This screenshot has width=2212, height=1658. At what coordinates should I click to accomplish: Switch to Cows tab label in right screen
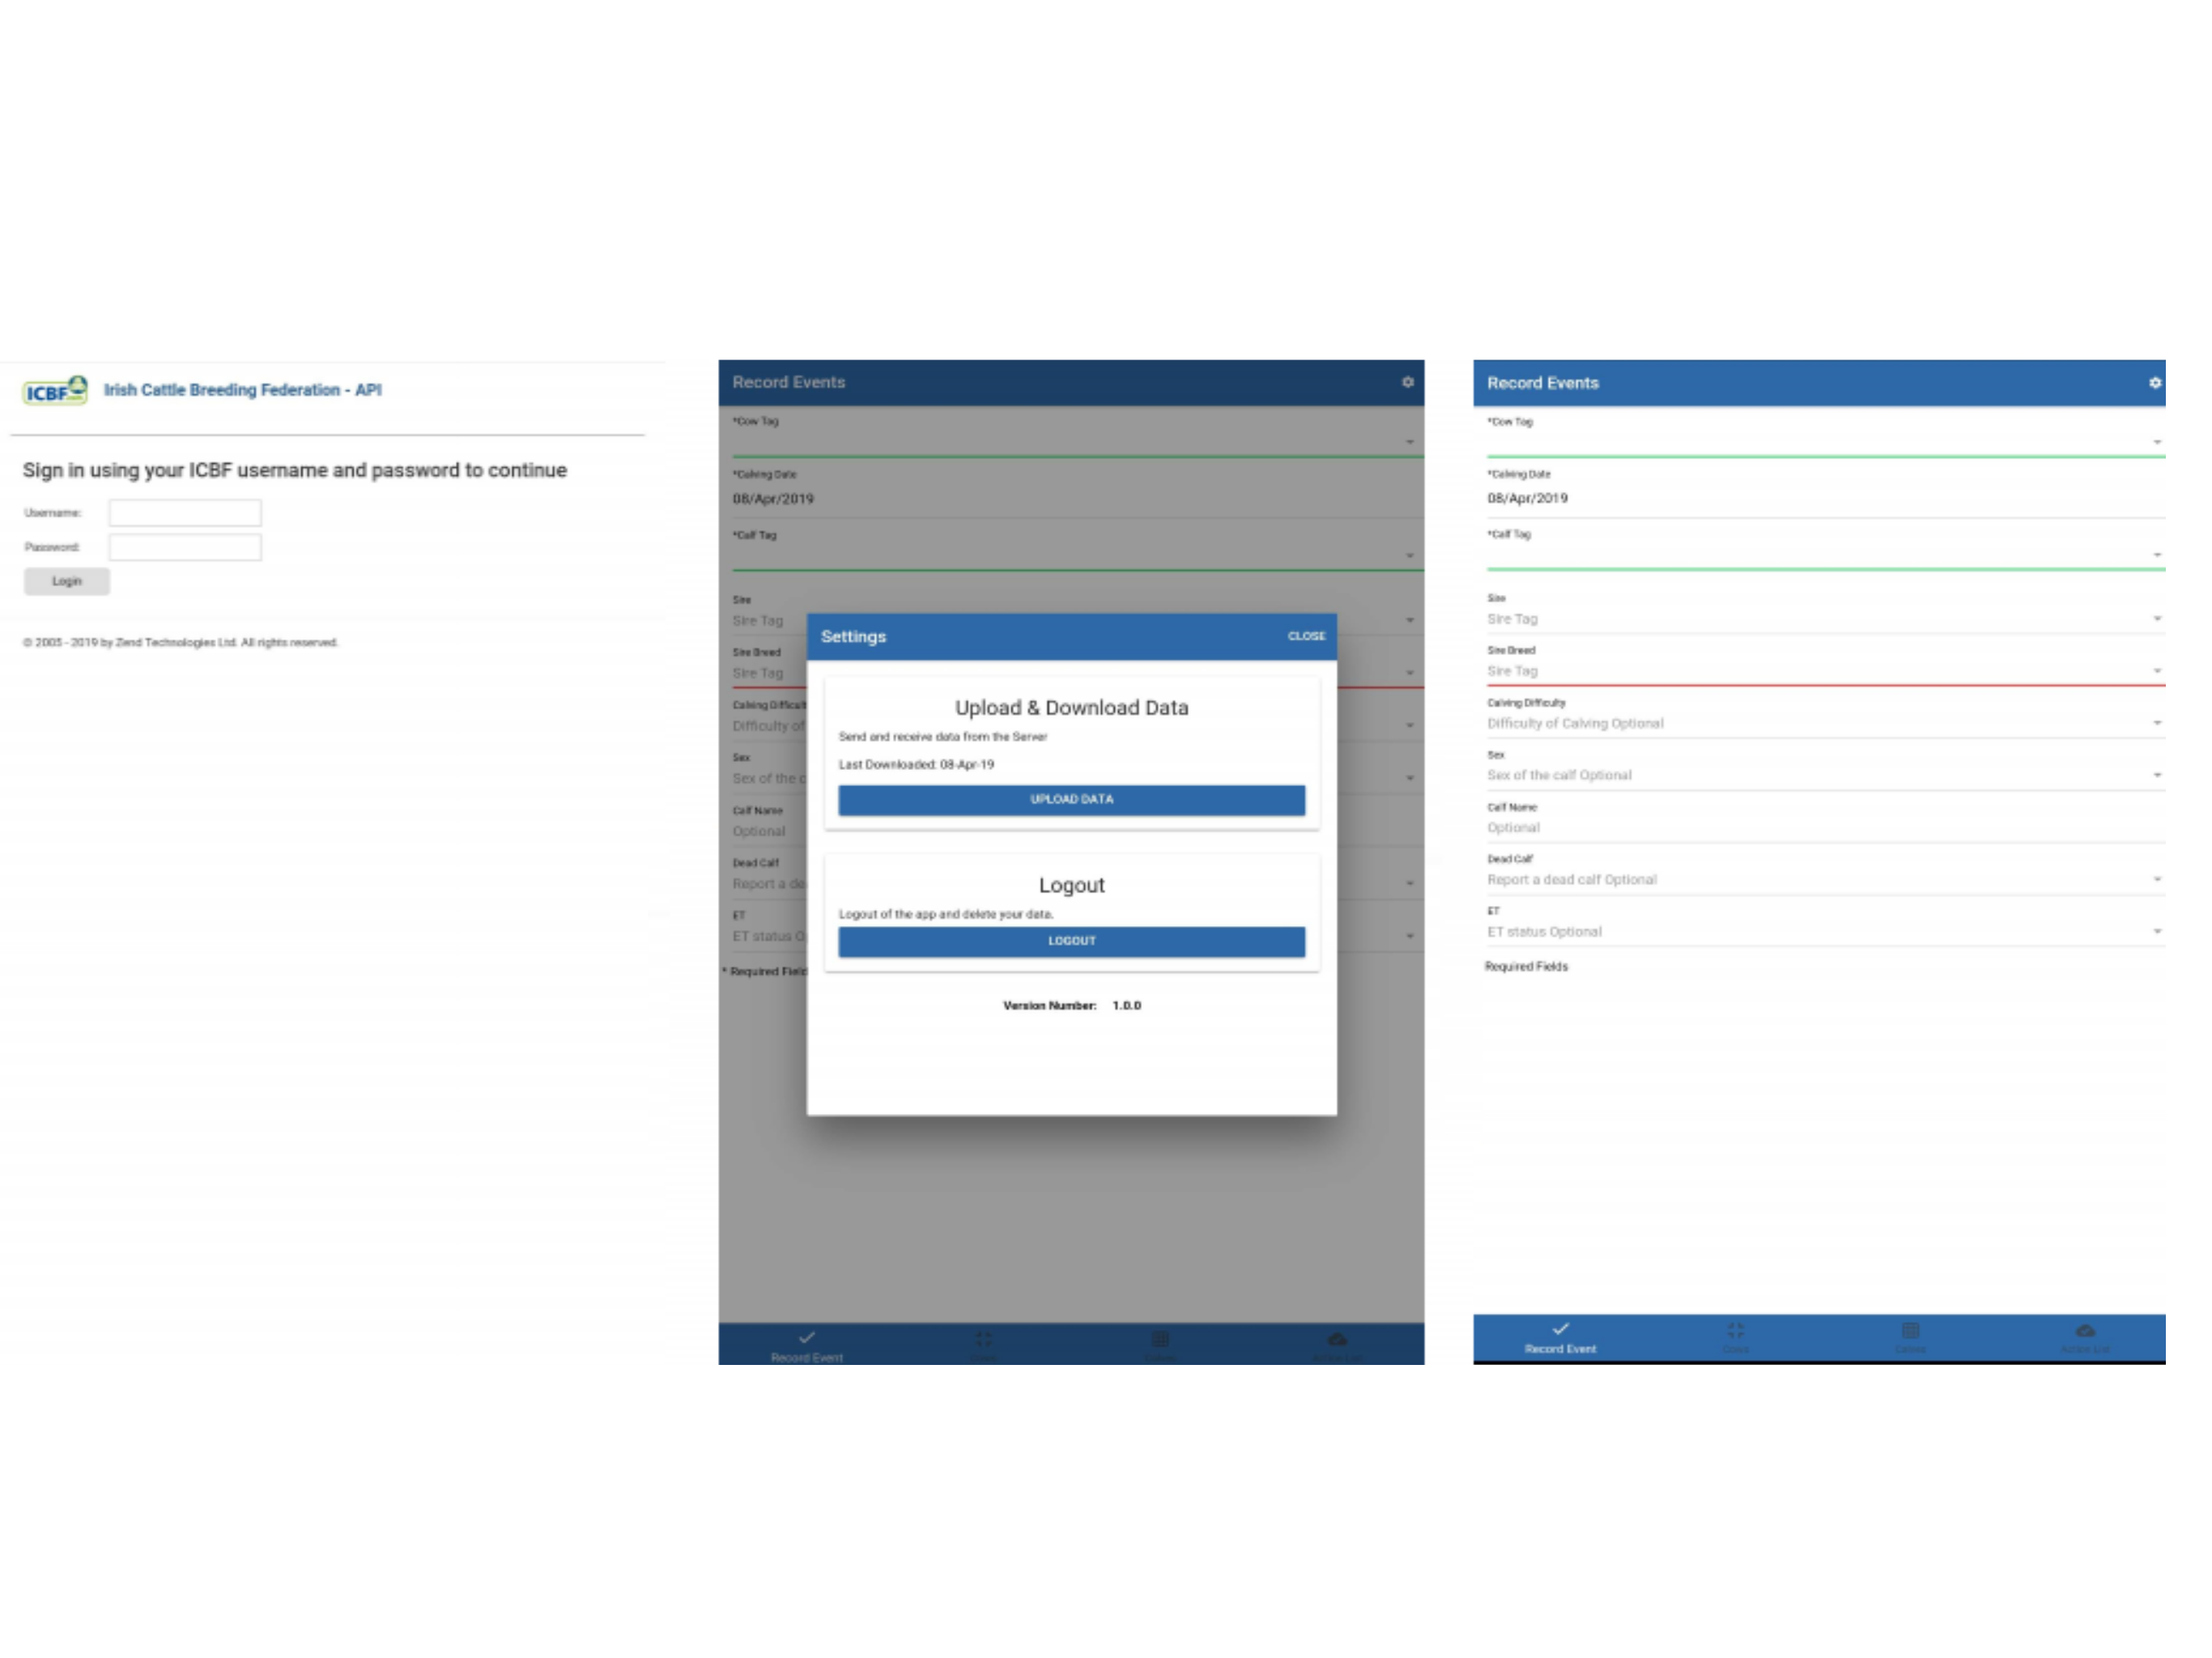1735,1350
